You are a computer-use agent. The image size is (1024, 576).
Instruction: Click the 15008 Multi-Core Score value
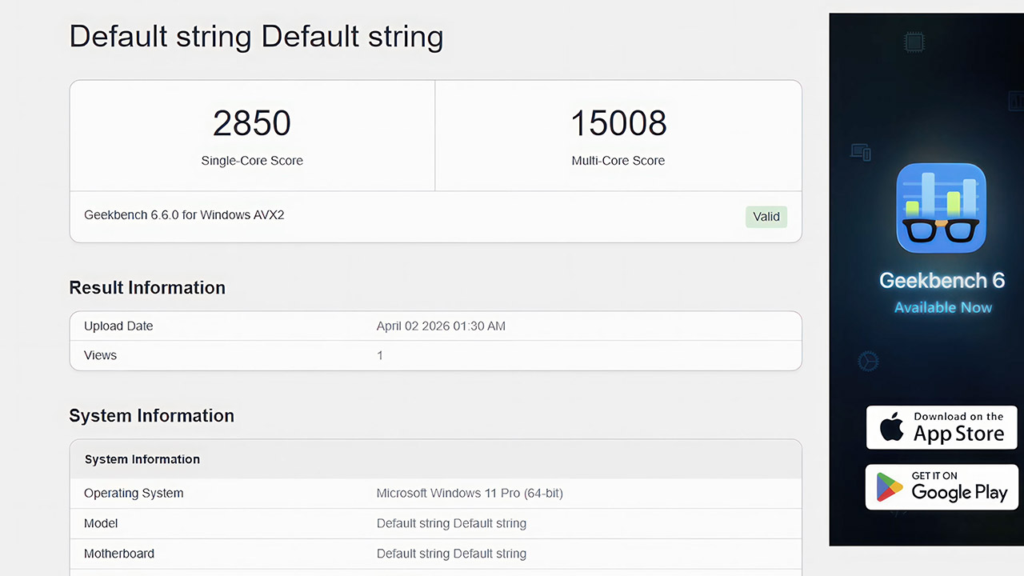[618, 123]
